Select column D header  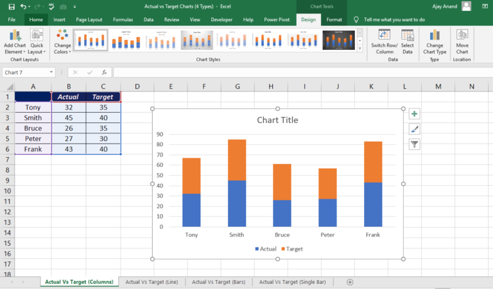point(137,87)
